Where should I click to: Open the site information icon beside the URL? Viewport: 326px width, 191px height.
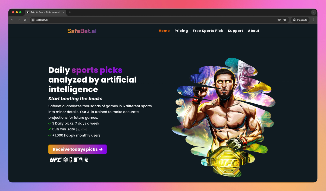[x=33, y=20]
